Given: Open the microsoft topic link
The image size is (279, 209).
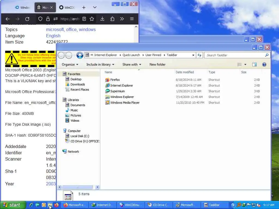Looking at the screenshot, I should (x=55, y=29).
